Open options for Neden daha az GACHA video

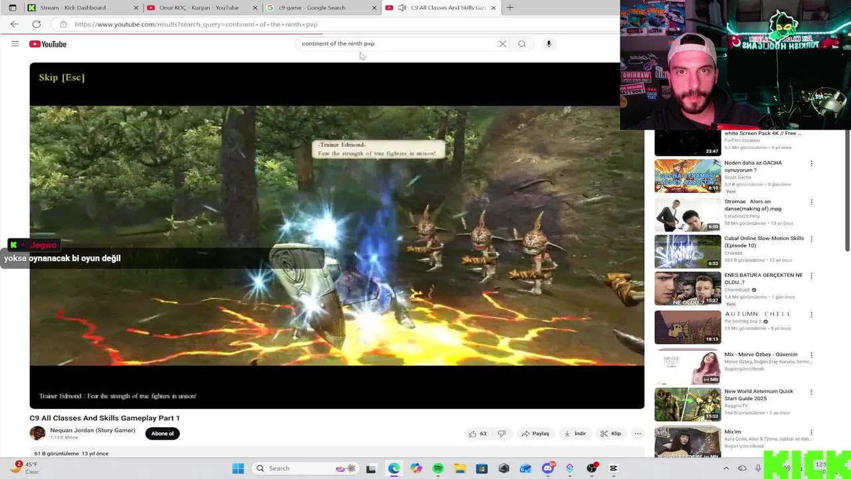tap(811, 164)
